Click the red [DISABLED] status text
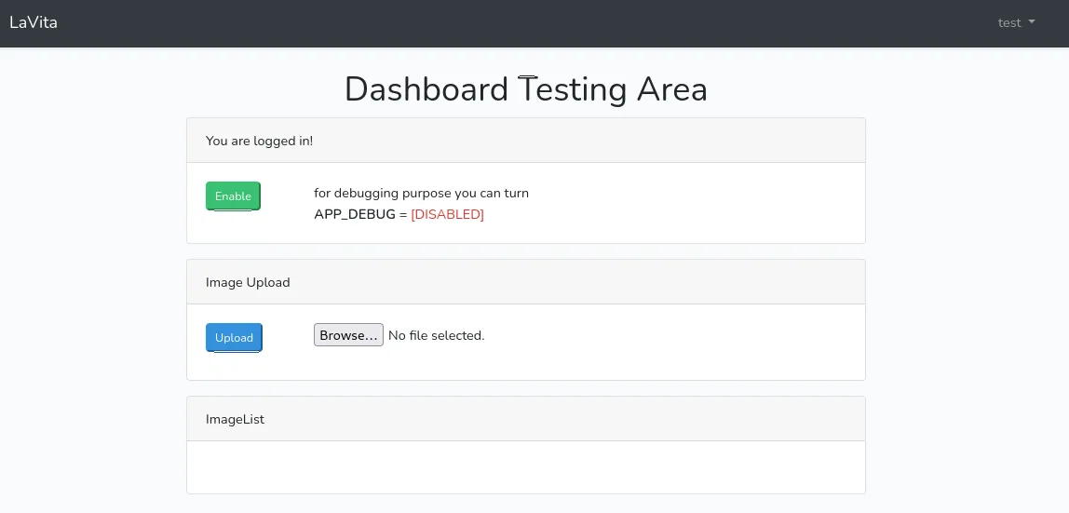 click(x=447, y=214)
